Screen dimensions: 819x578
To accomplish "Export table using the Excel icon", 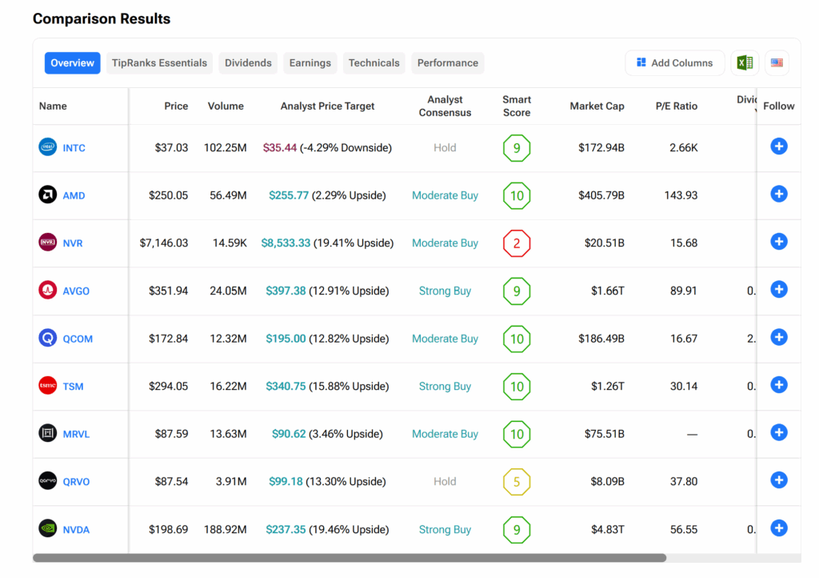I will tap(745, 63).
